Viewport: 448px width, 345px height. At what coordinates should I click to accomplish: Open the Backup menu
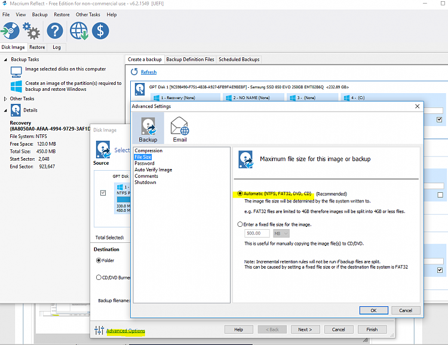pos(39,14)
